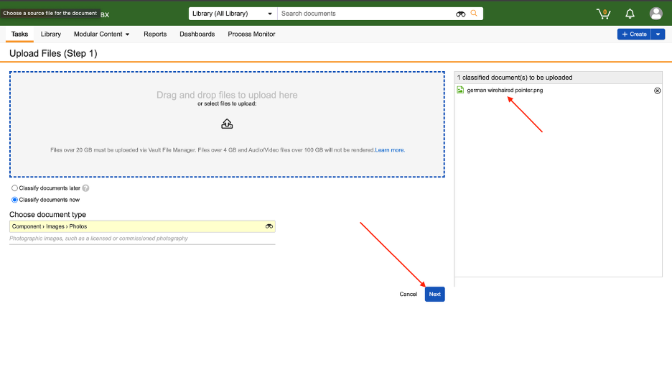Open the Reports tab
The image size is (672, 365).
click(x=155, y=34)
